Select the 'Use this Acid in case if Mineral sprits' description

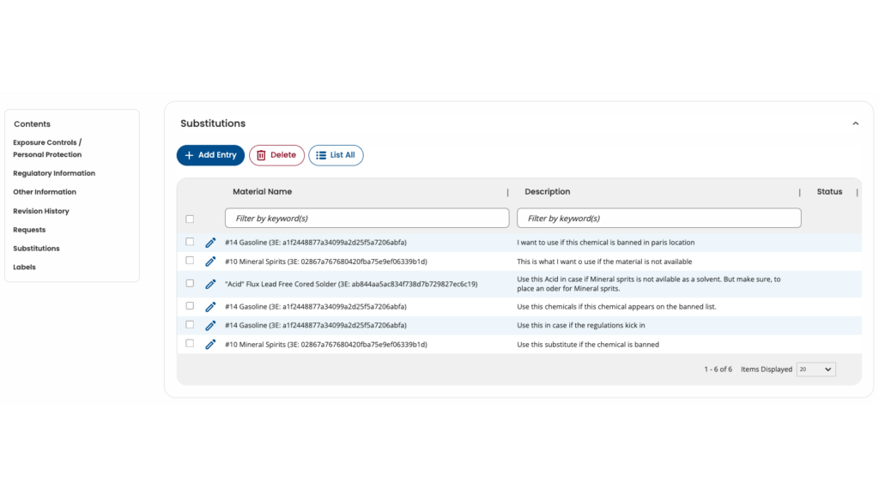pyautogui.click(x=649, y=284)
